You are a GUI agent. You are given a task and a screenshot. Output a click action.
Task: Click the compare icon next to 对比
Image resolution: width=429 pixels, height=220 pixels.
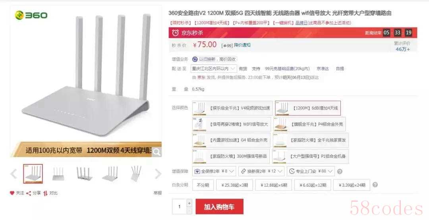click(45, 193)
